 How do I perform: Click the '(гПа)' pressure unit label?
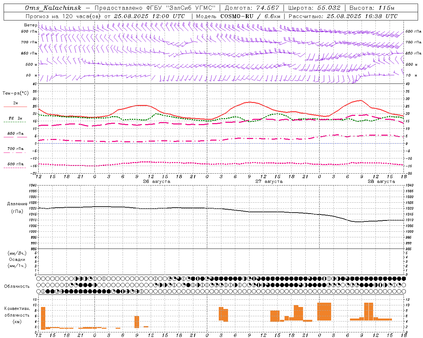(x=17, y=212)
